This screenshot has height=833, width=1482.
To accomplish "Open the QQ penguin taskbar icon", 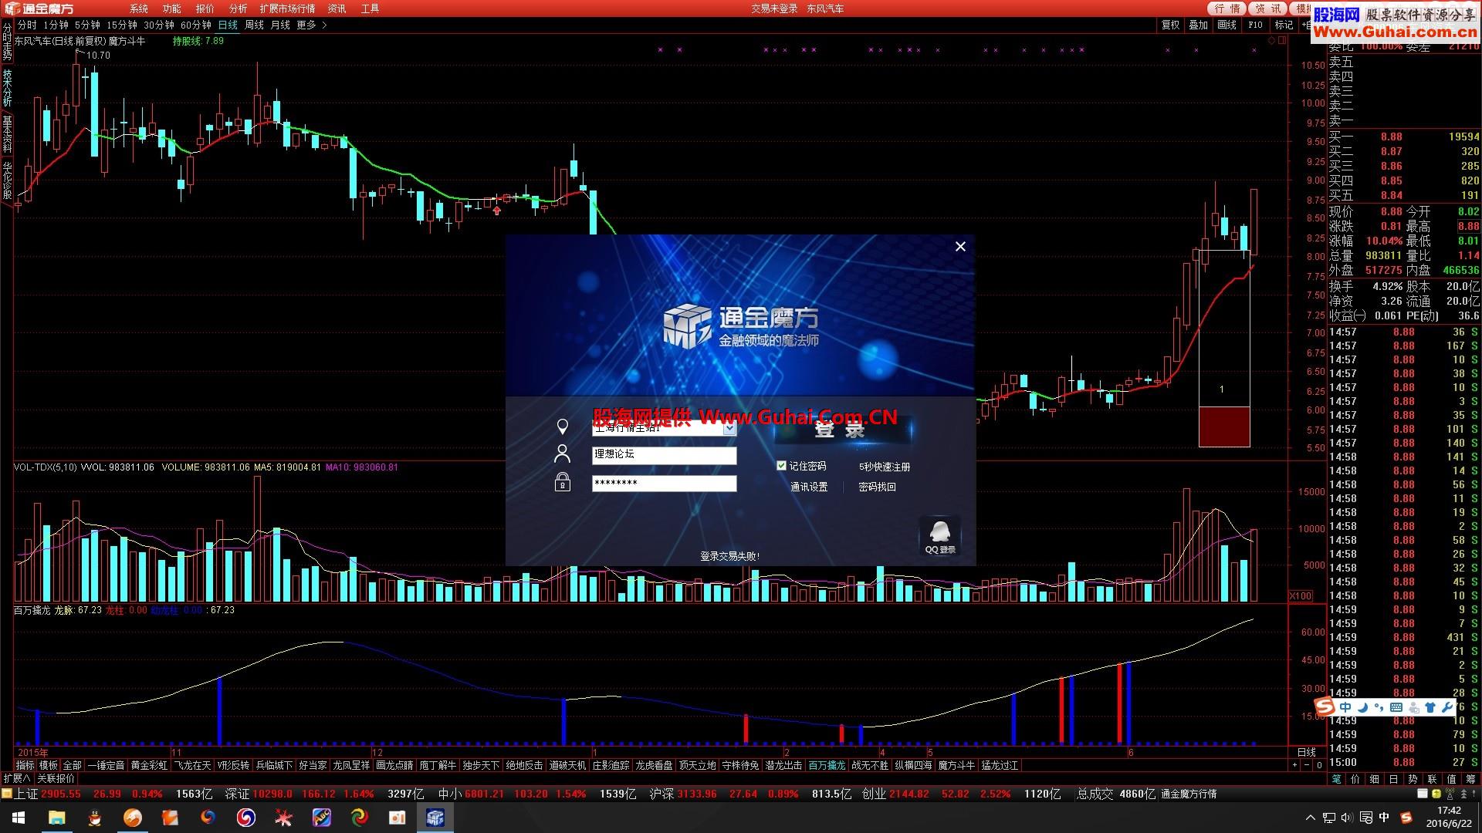I will (94, 818).
